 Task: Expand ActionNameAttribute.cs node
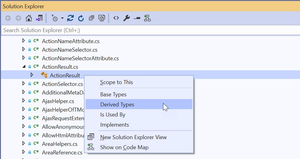[x=24, y=40]
